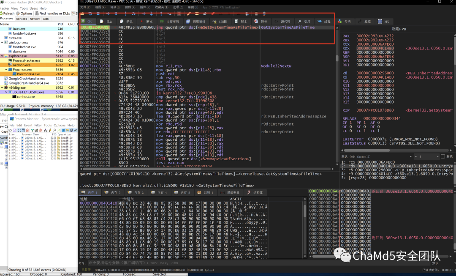Click the red circle icon in Process Monitor toolbar
This screenshot has width=456, height=276.
[41, 130]
